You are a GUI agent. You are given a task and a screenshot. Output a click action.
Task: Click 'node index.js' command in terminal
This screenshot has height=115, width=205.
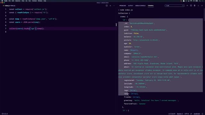(x=126, y=10)
